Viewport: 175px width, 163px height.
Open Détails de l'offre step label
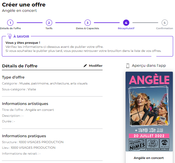click(x=10, y=28)
